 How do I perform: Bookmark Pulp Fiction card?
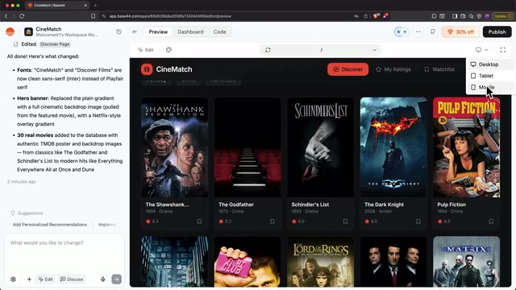[x=491, y=222]
